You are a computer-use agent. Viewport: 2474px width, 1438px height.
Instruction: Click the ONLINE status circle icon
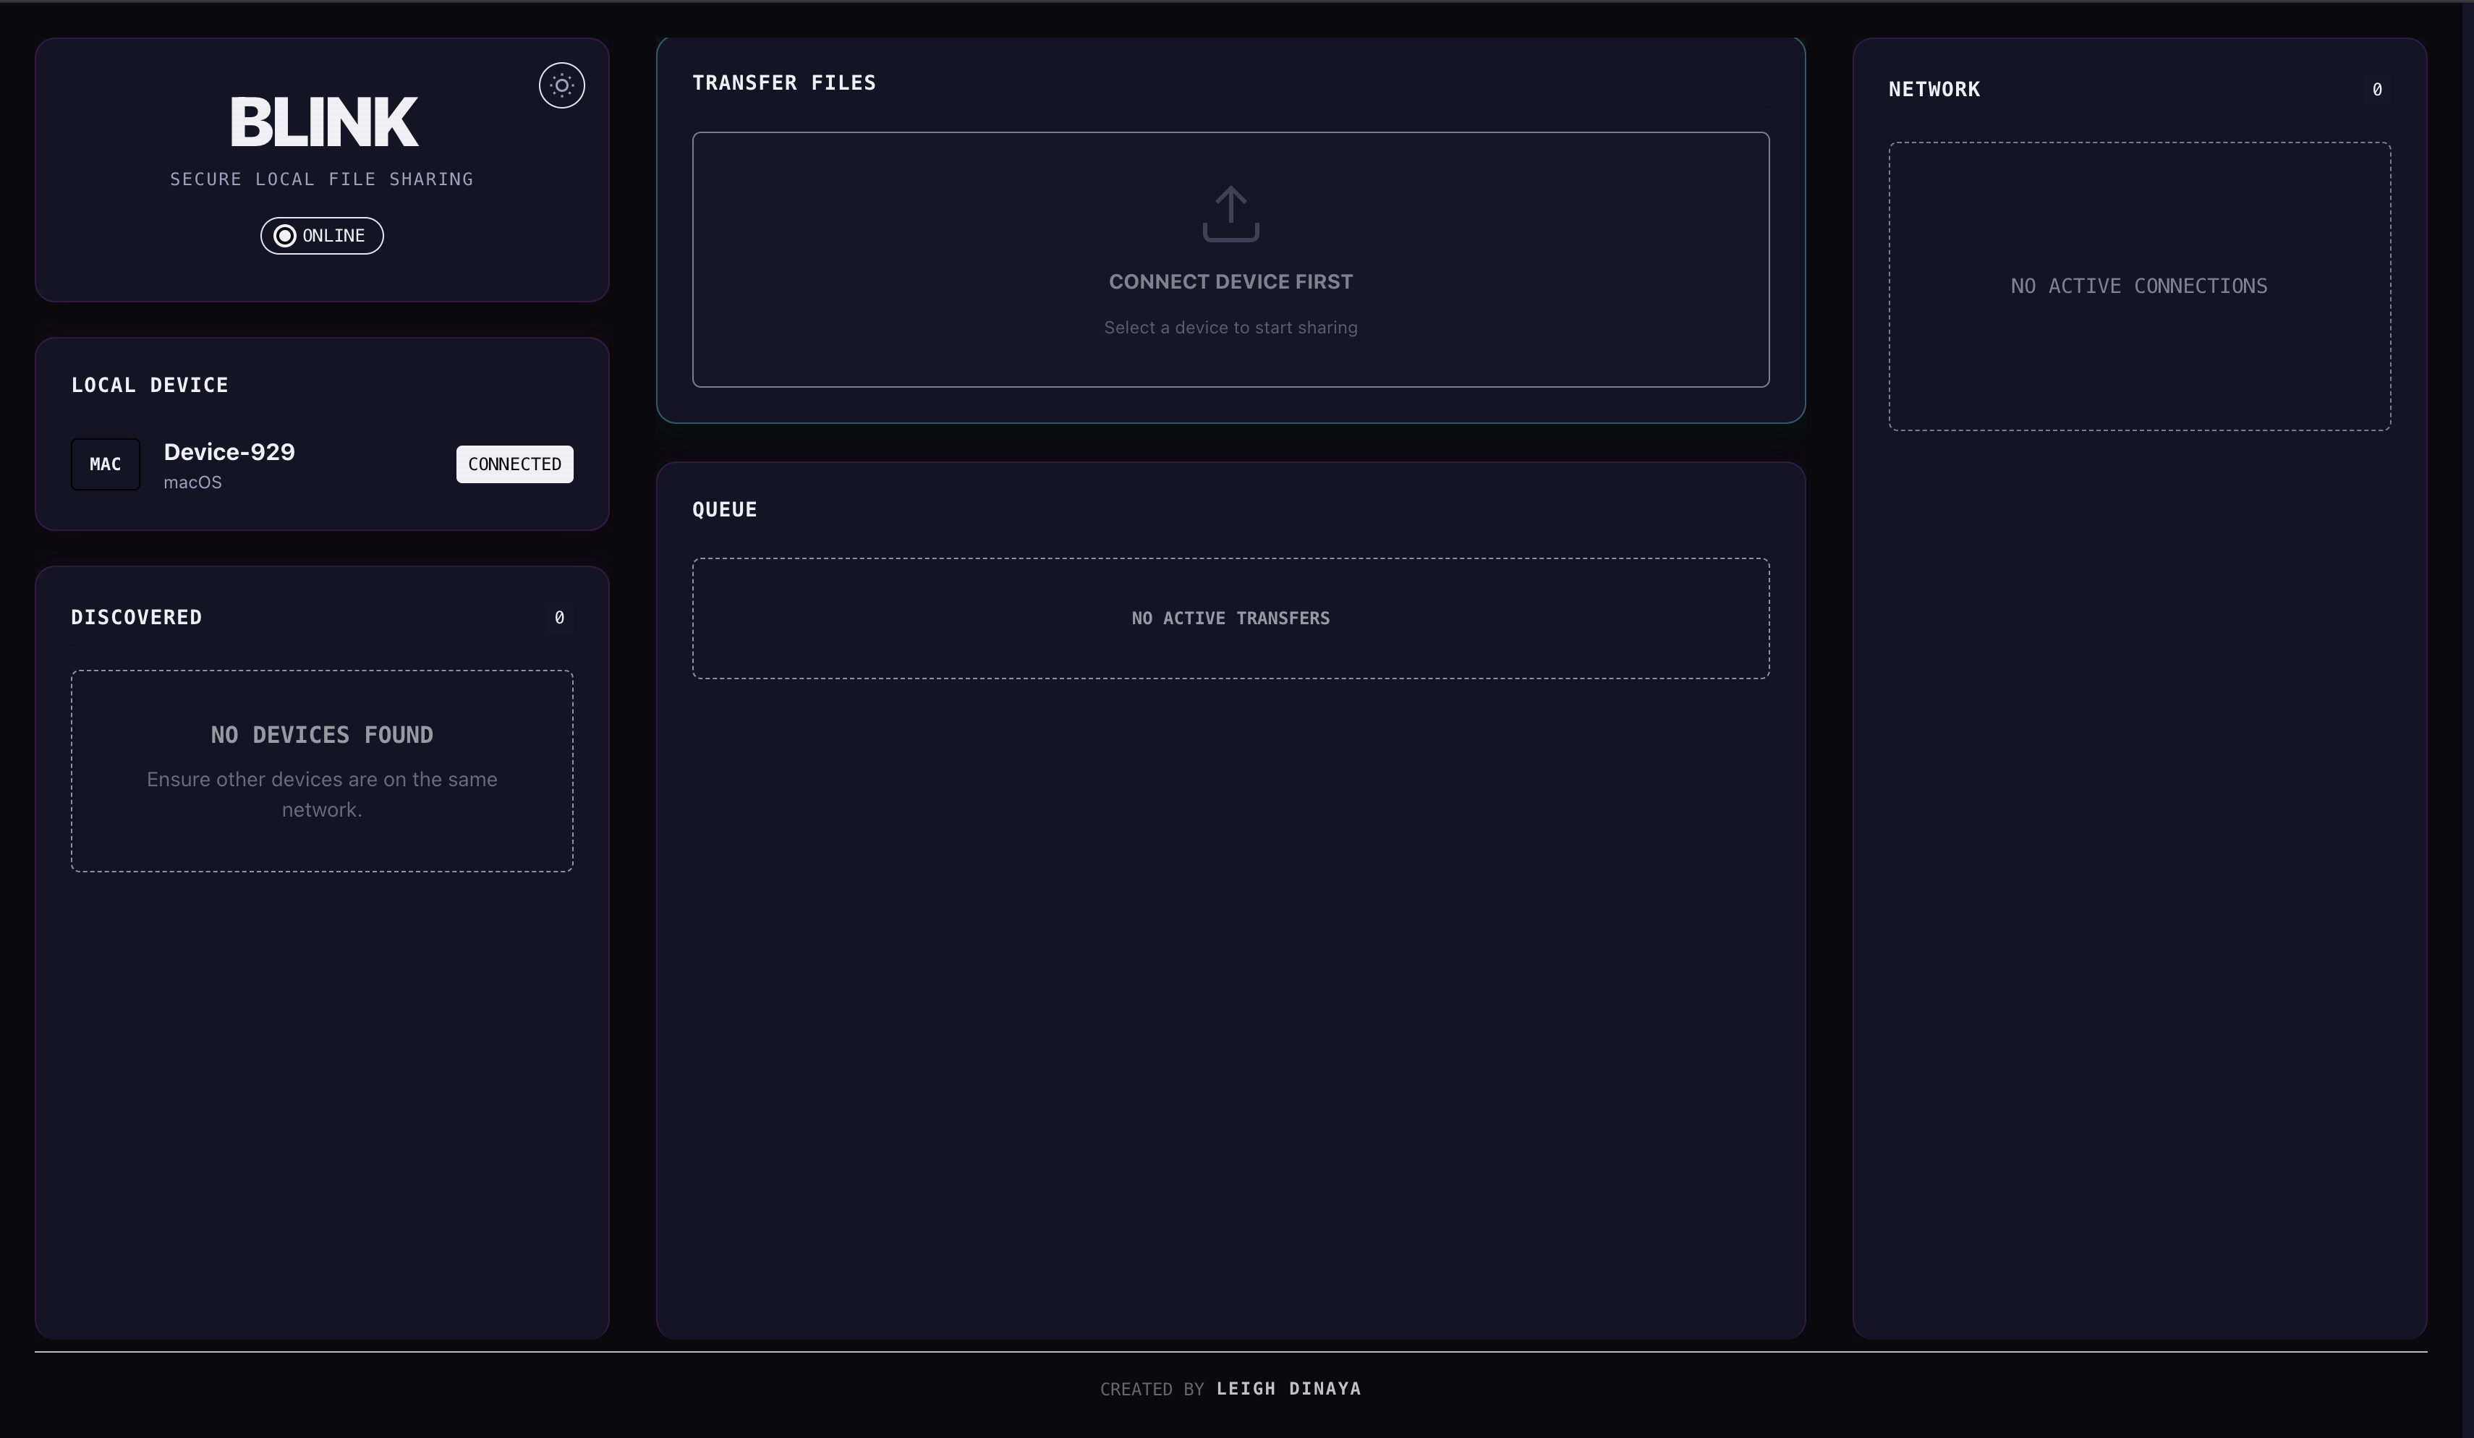pos(285,236)
